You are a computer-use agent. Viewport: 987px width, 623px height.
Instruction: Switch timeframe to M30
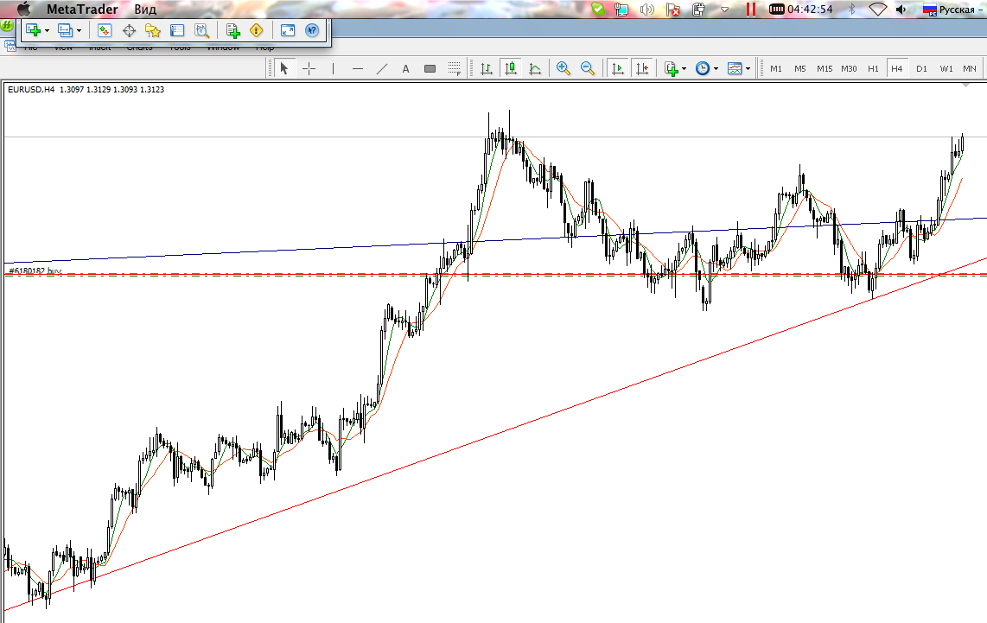[x=849, y=68]
